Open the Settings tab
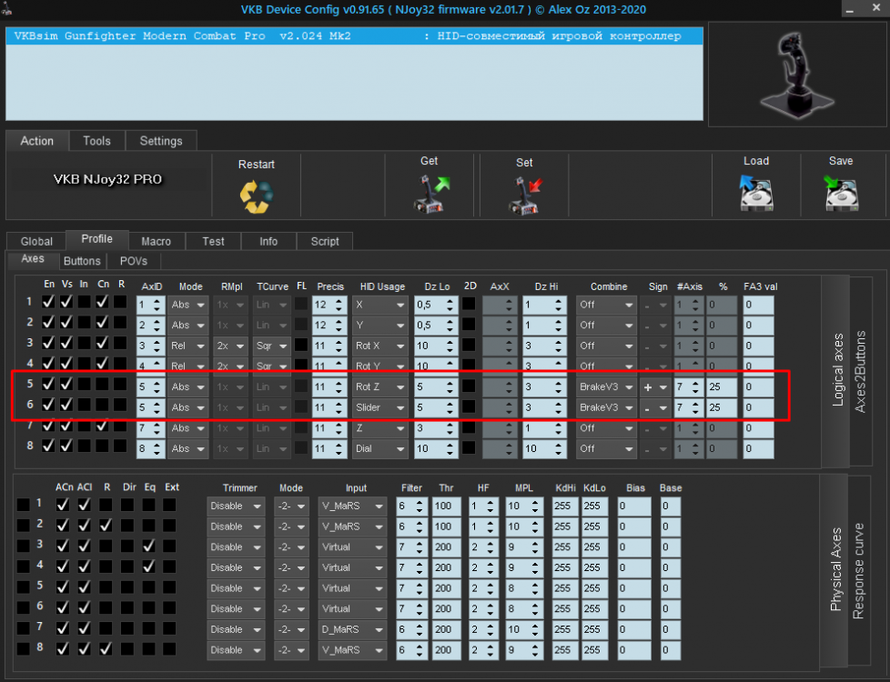Viewport: 890px width, 682px height. (x=161, y=141)
